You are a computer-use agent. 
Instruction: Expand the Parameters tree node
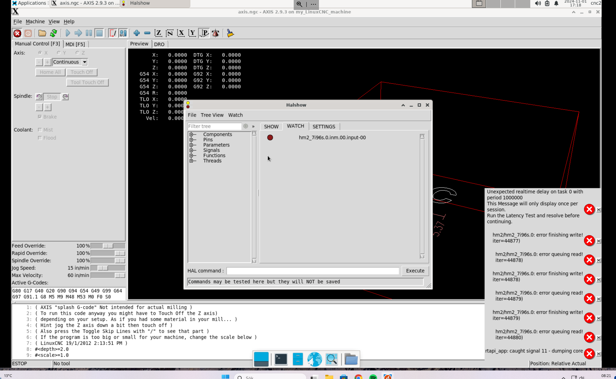point(191,145)
